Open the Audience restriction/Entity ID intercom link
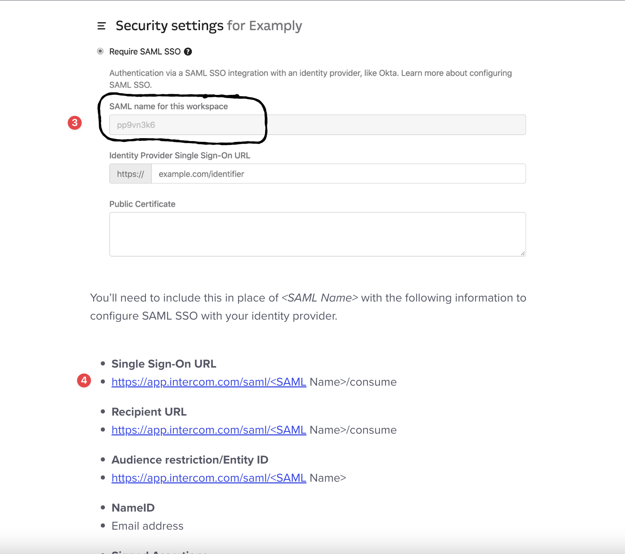625x554 pixels. coord(208,478)
